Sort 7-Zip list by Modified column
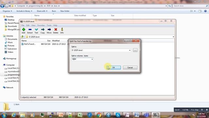209x118 pixels. point(56,41)
